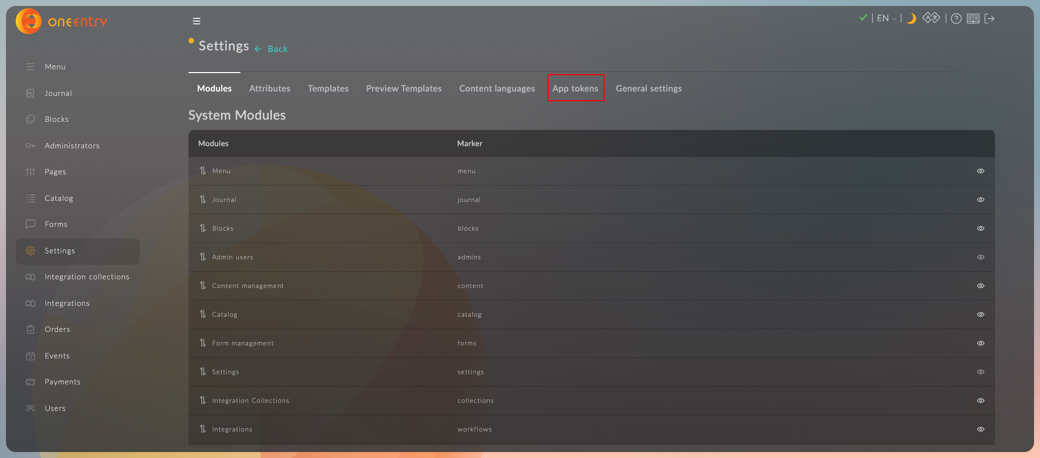Click the green checkmark status icon

(863, 18)
